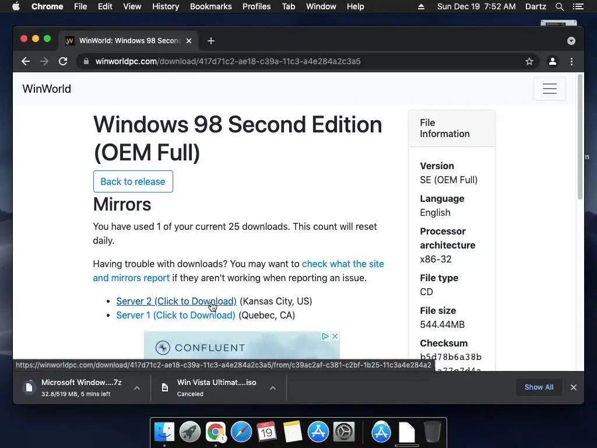Open App Store from the Dock
Screen dimensions: 597x448
[318, 432]
